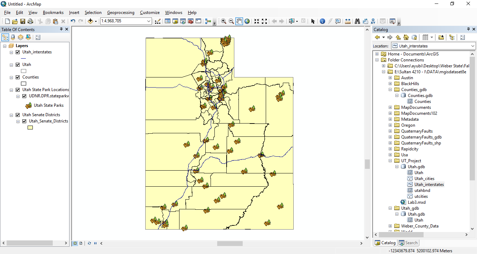Image resolution: width=477 pixels, height=254 pixels.
Task: Select the Identify tool
Action: coord(322,21)
